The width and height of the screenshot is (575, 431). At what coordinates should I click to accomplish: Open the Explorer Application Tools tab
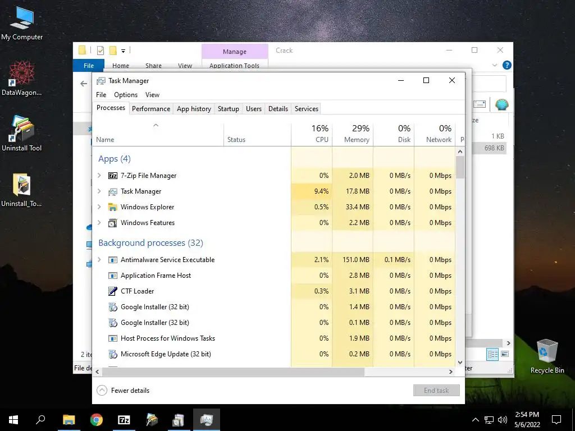pos(234,66)
